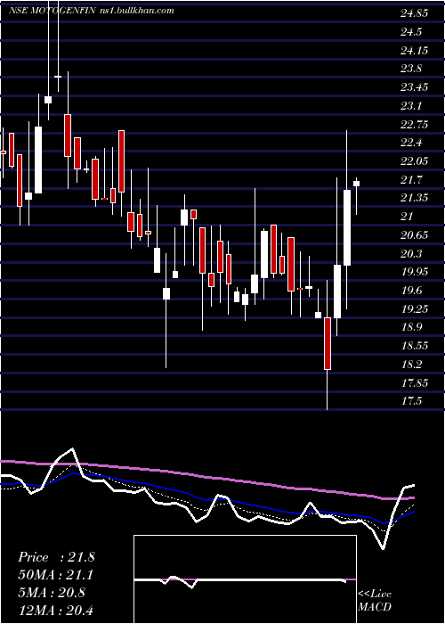The width and height of the screenshot is (445, 624).
Task: Click the 20.65 price axis label
Action: (x=414, y=234)
